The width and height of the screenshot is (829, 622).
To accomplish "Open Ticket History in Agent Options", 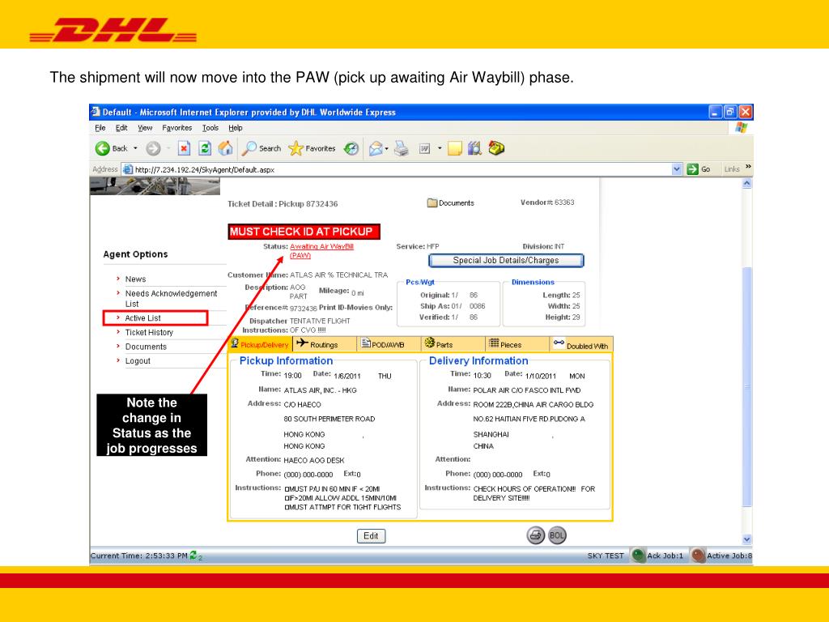I will tap(149, 333).
